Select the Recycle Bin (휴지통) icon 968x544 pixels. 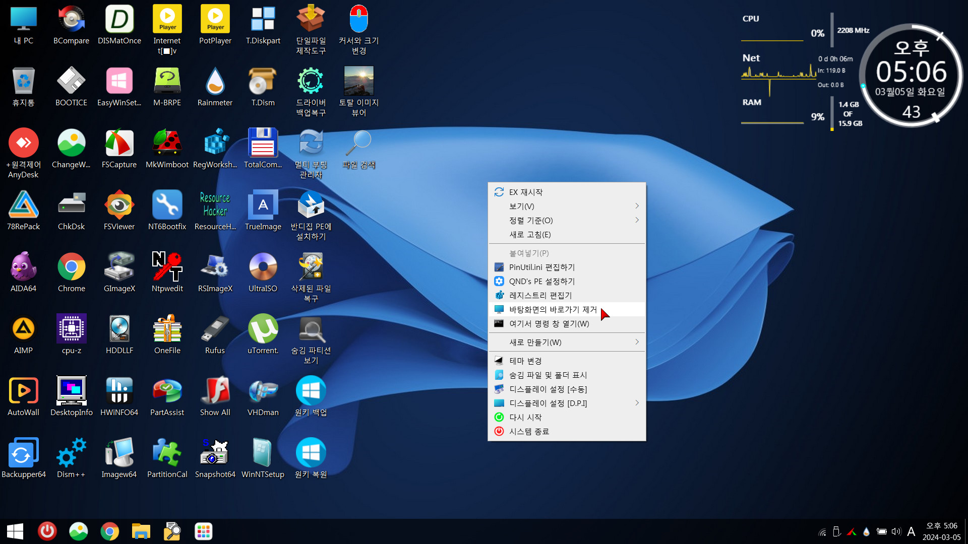[x=23, y=87]
